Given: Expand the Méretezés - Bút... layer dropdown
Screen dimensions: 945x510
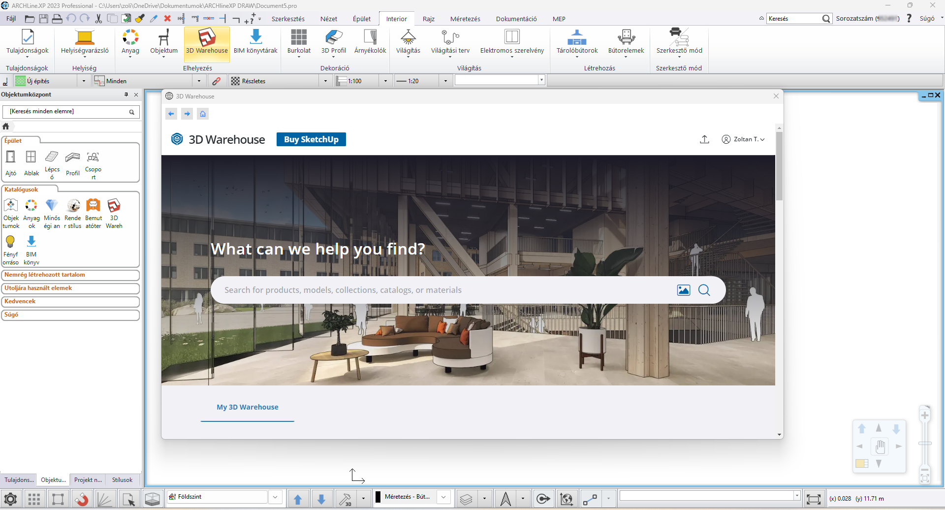Looking at the screenshot, I should coord(443,497).
